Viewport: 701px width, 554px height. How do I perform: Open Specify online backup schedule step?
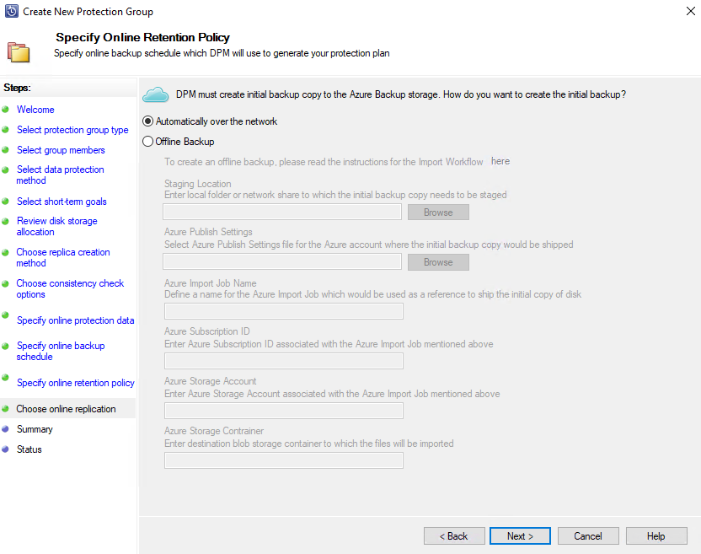click(61, 352)
